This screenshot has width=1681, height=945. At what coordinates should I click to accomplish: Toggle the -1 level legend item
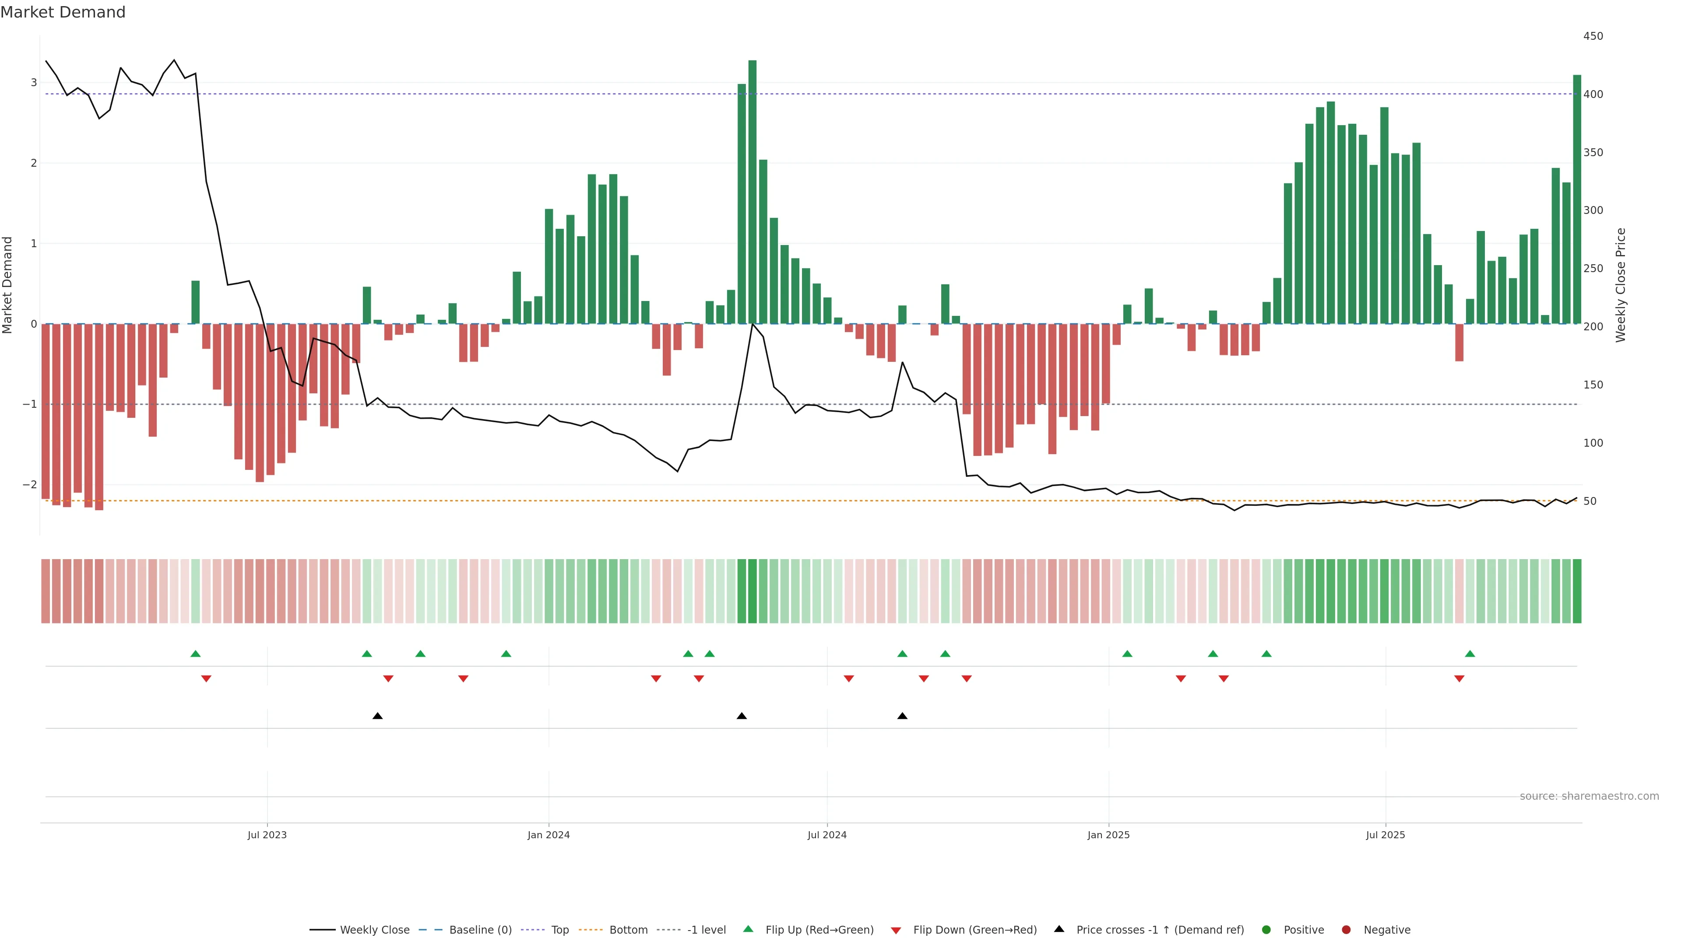point(706,930)
